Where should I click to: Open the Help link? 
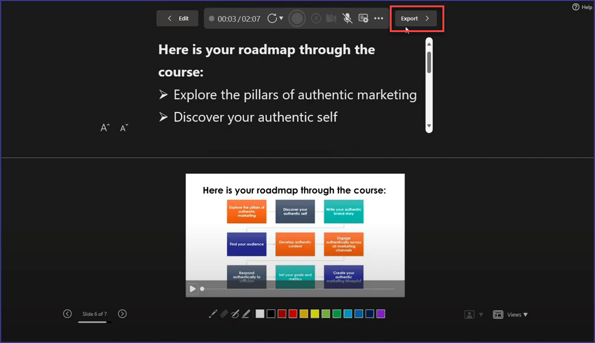(x=582, y=7)
